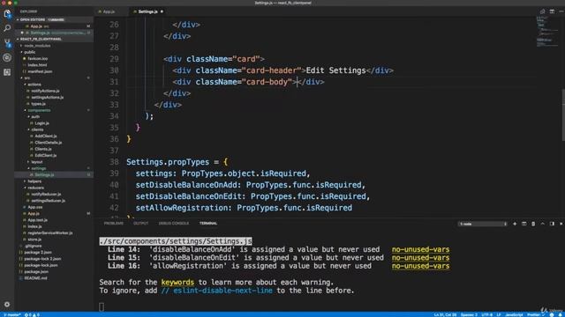
Task: Click the Settings.js path in terminal
Action: coord(176,241)
